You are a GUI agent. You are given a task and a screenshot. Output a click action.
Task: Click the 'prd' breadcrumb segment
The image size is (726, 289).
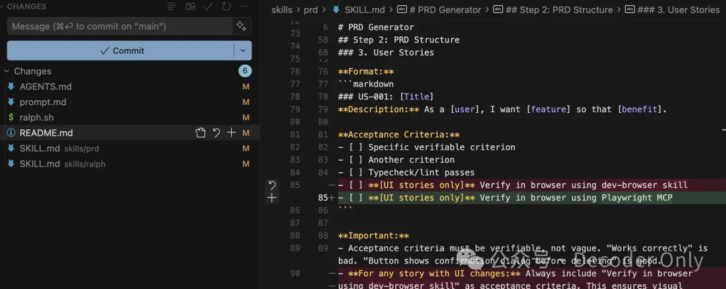coord(310,9)
